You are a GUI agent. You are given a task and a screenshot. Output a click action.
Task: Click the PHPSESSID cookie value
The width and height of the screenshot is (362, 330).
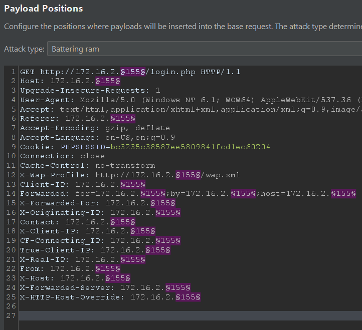point(190,147)
